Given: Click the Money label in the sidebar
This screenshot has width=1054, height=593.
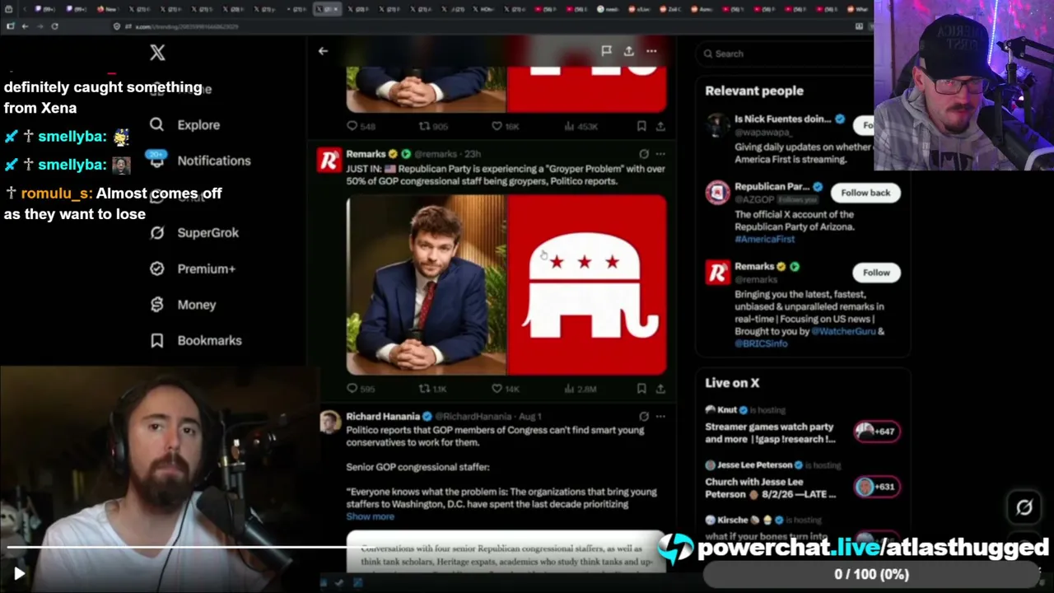Looking at the screenshot, I should [197, 305].
